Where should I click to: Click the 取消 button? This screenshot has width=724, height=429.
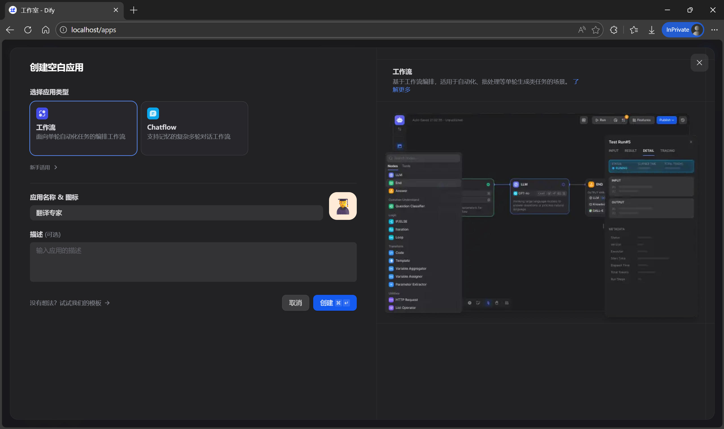point(295,303)
